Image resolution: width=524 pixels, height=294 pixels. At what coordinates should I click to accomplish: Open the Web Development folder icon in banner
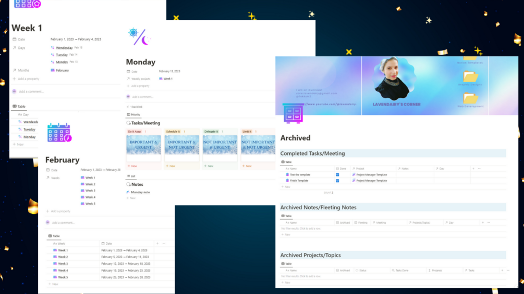tap(470, 98)
